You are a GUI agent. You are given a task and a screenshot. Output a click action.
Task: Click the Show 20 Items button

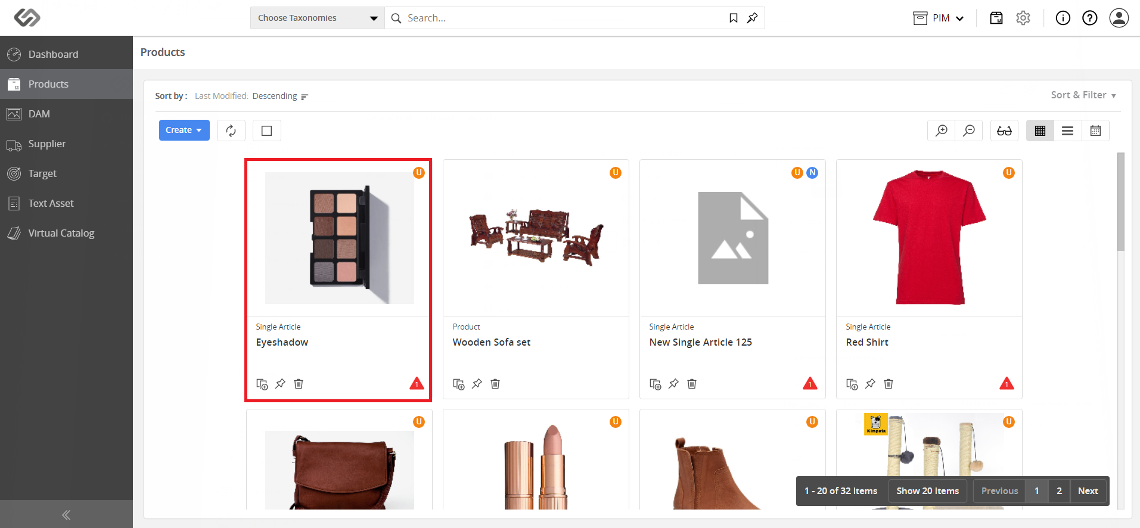pos(927,491)
